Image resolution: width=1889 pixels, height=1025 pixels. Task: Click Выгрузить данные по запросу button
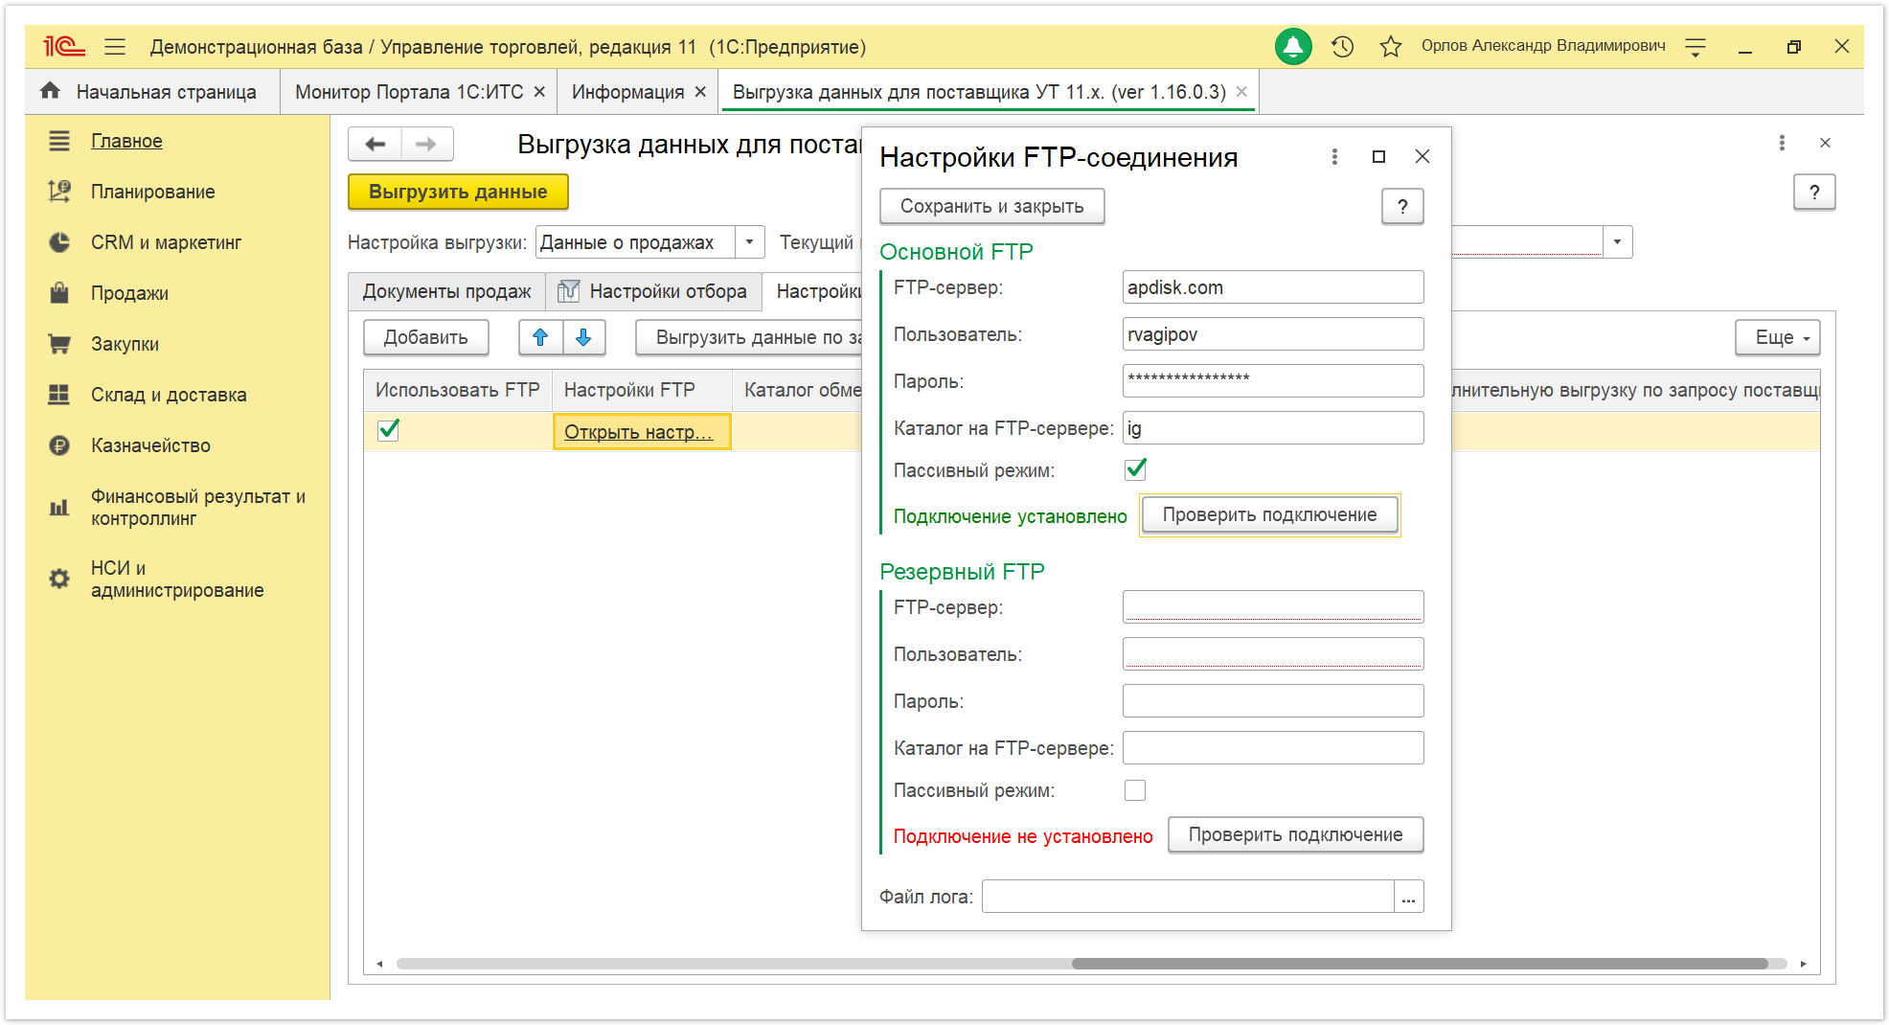tap(749, 337)
